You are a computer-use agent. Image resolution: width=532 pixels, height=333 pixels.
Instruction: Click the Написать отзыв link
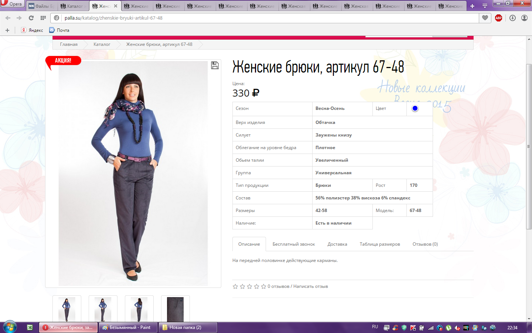[310, 286]
